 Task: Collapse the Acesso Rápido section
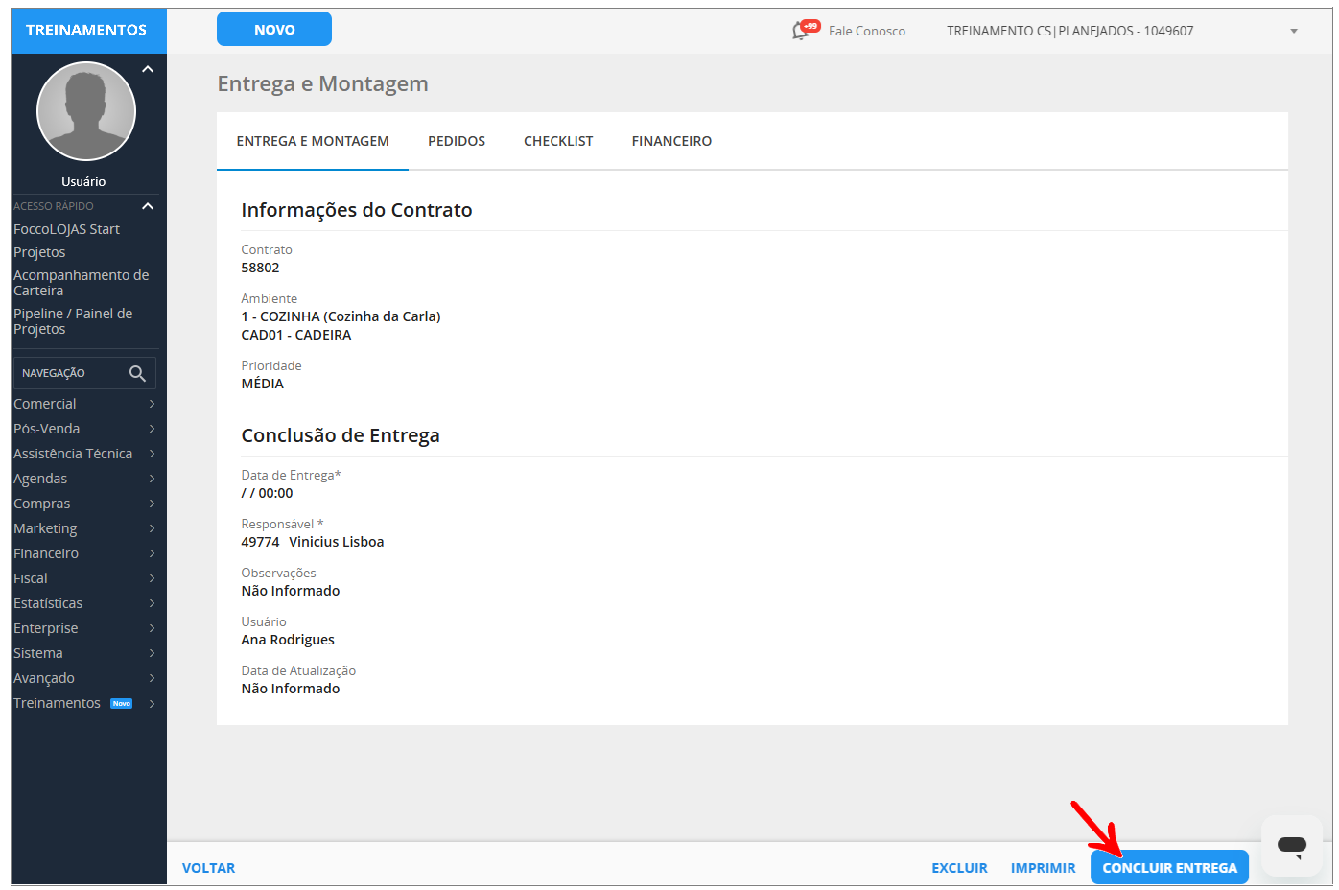pyautogui.click(x=148, y=206)
